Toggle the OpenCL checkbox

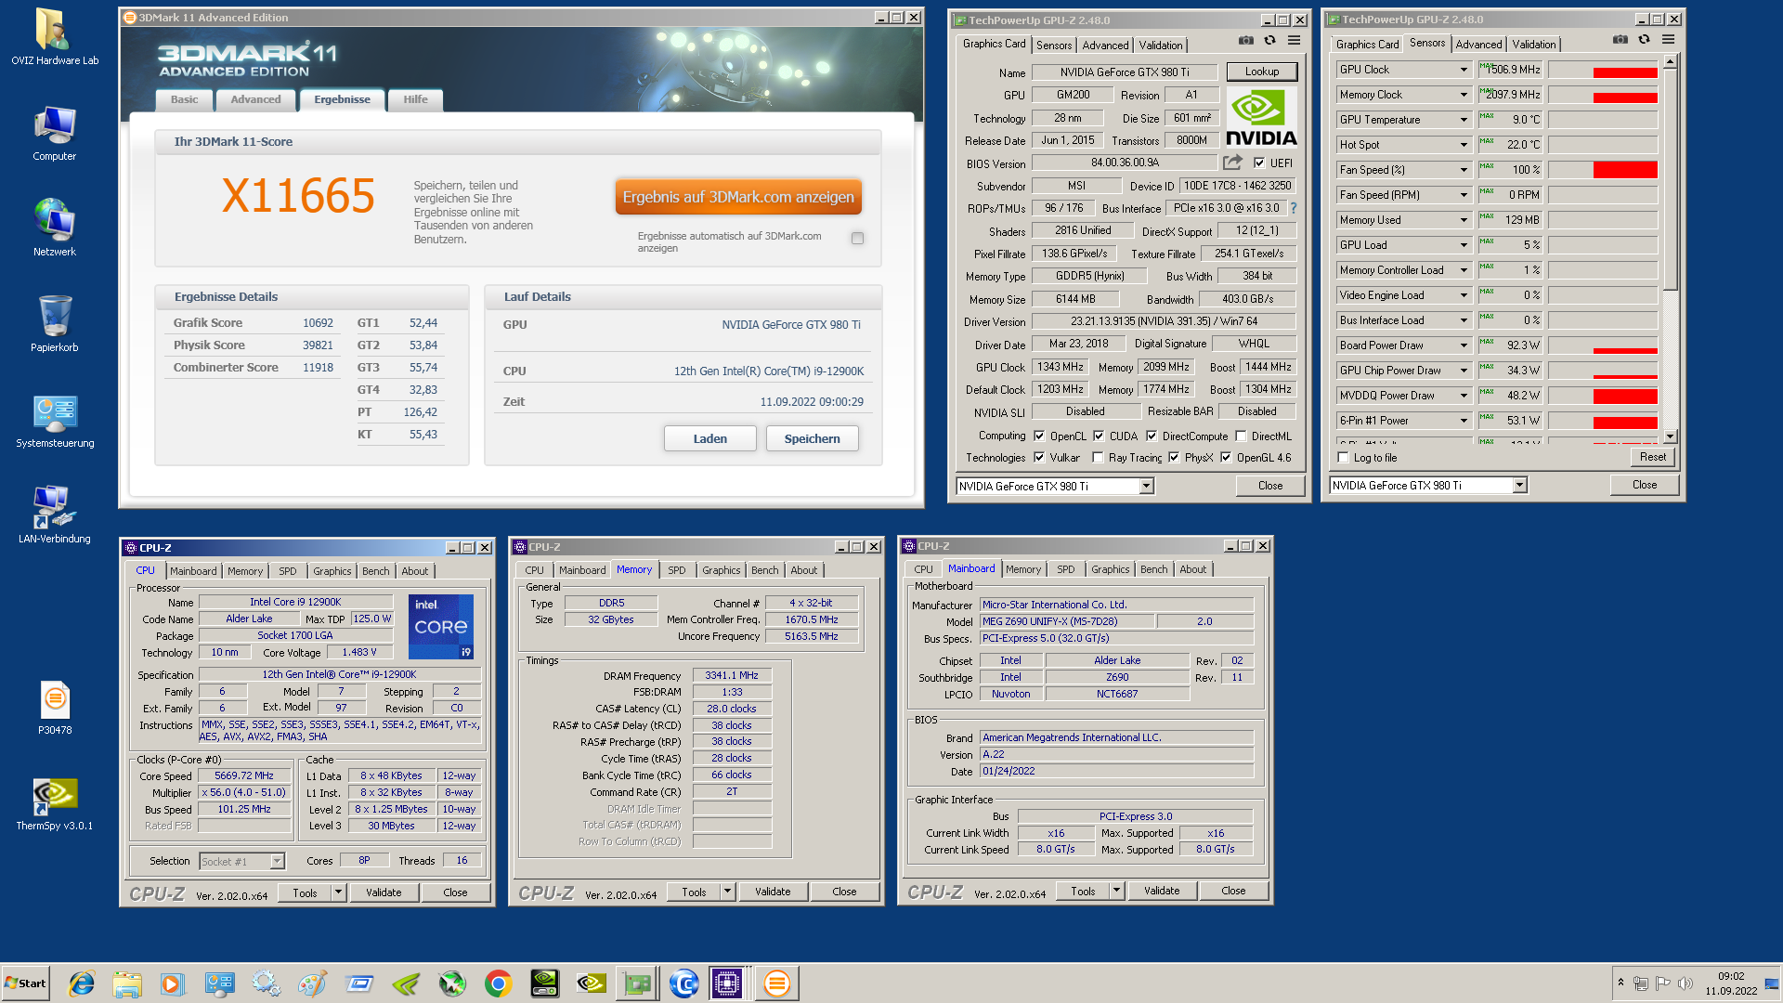tap(1039, 436)
